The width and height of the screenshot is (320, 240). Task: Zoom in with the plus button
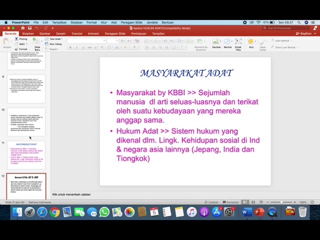click(294, 202)
